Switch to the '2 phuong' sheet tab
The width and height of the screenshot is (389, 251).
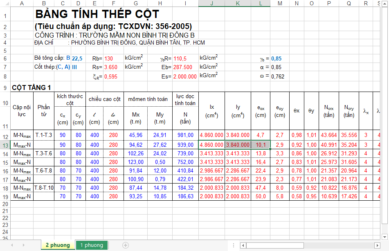point(58,245)
